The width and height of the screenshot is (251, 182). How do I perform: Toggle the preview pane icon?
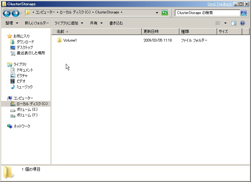pyautogui.click(x=233, y=23)
